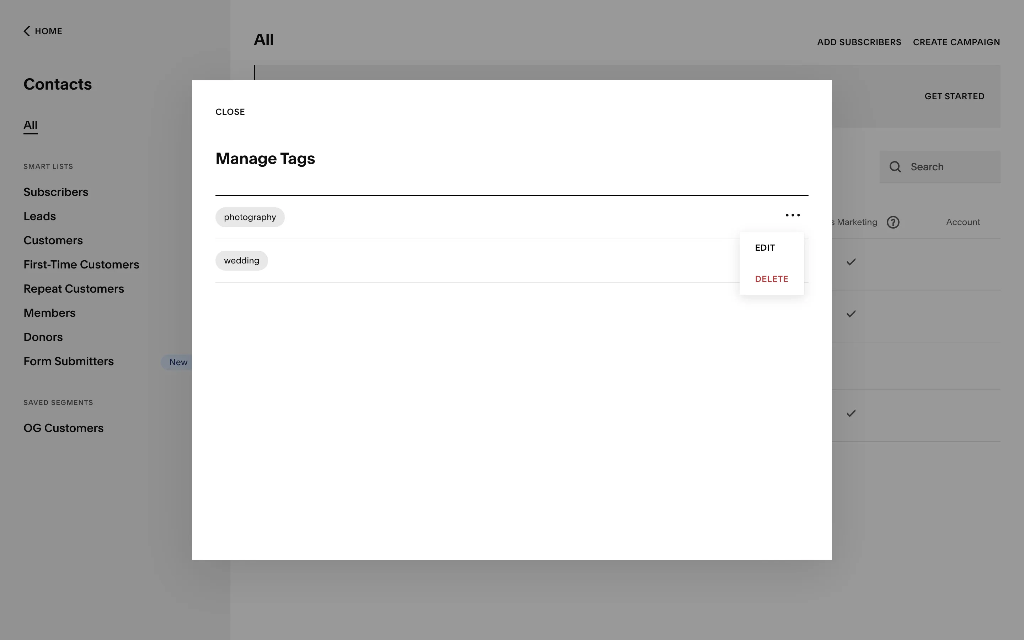The height and width of the screenshot is (640, 1024).
Task: Select First-Time Customers list
Action: [81, 265]
